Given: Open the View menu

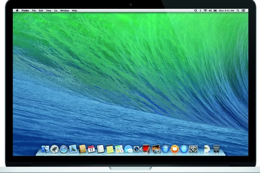Looking at the screenshot, I should click(x=49, y=10).
